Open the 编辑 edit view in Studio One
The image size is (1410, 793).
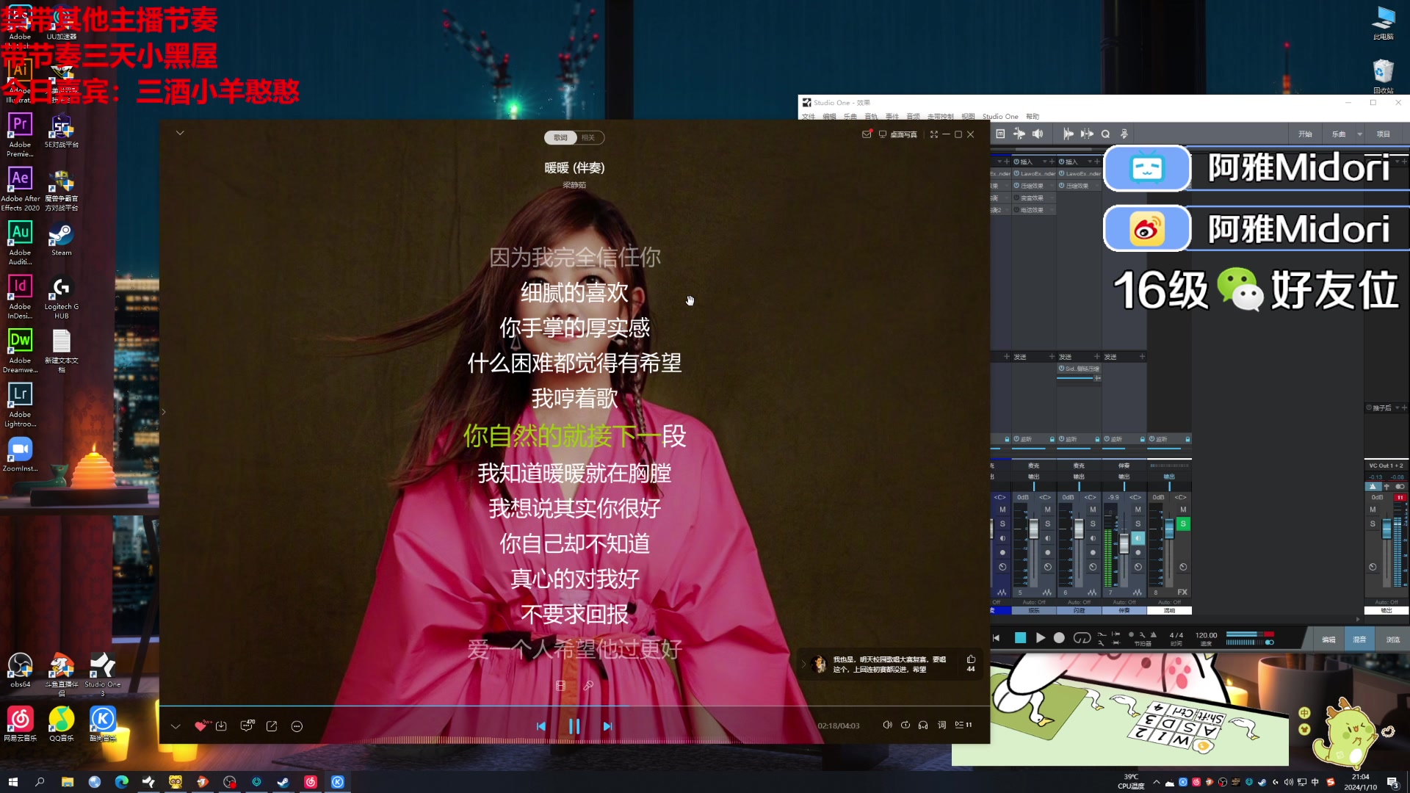tap(1328, 639)
